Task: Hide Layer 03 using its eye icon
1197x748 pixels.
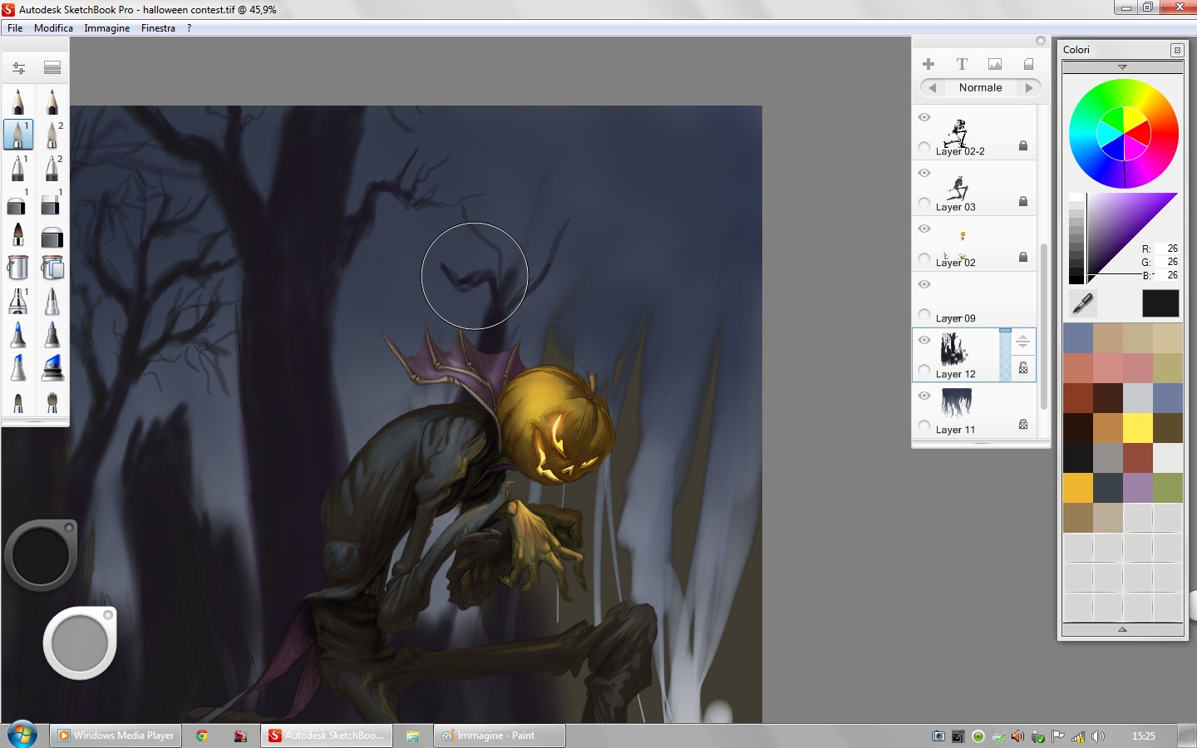Action: pos(924,173)
